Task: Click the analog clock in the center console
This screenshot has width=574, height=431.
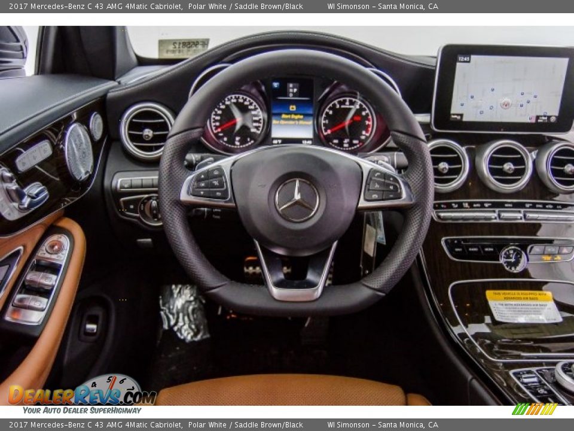Action: pos(512,259)
